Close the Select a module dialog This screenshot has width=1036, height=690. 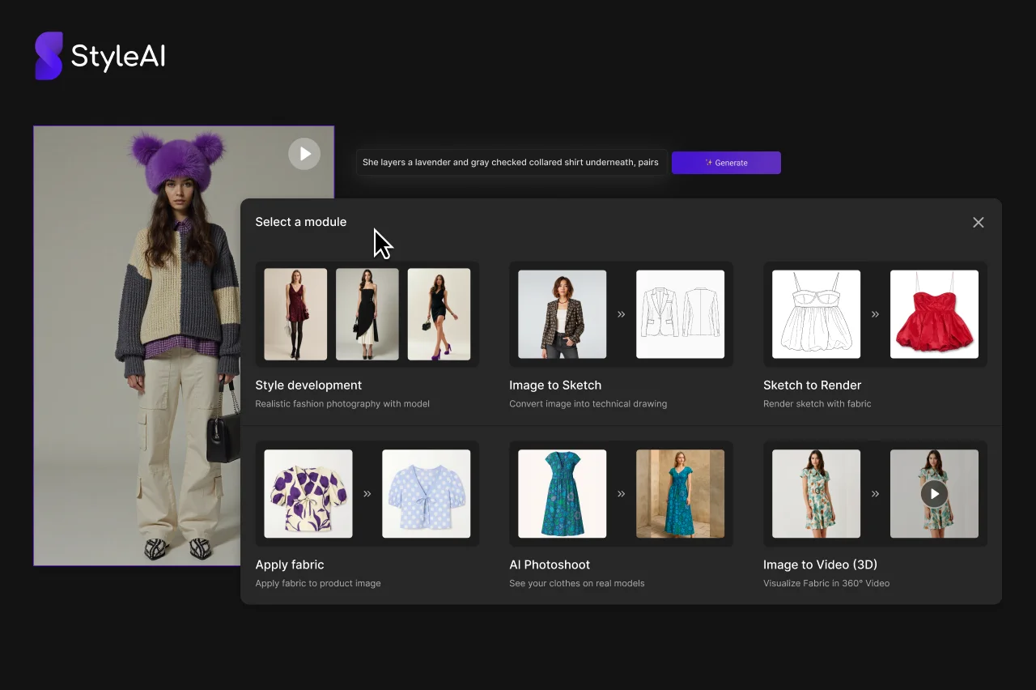979,223
